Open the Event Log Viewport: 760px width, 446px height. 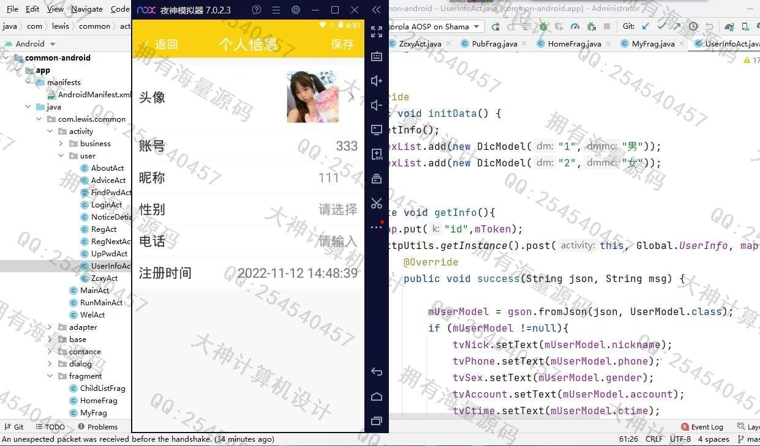(x=702, y=426)
